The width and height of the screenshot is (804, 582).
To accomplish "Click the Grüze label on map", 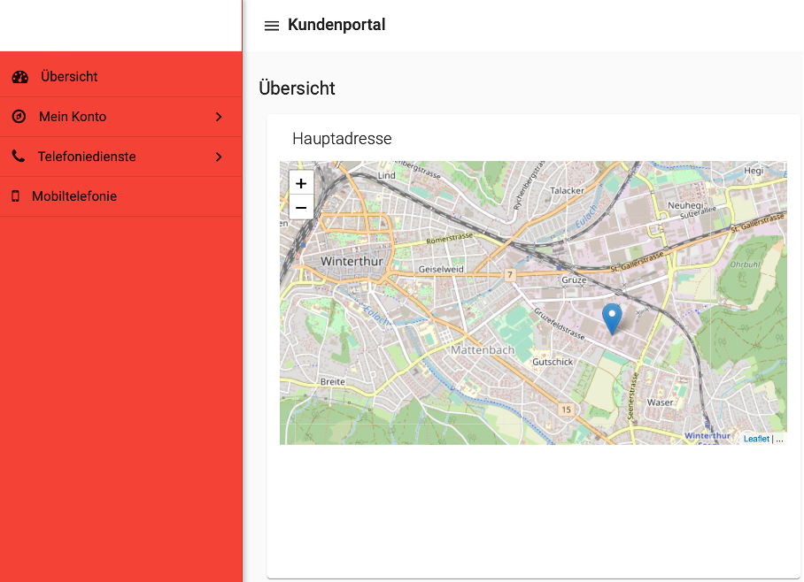I will pos(574,280).
